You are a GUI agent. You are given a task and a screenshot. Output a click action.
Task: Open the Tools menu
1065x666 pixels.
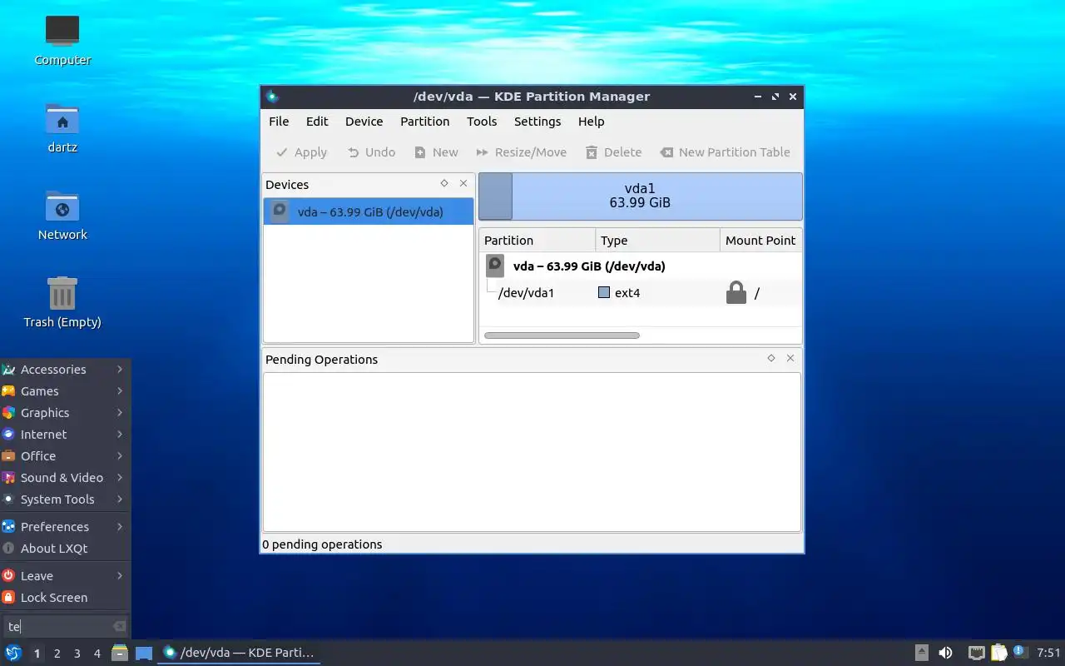pyautogui.click(x=482, y=122)
